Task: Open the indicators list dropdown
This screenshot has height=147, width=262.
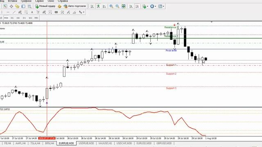Action: click(x=145, y=7)
